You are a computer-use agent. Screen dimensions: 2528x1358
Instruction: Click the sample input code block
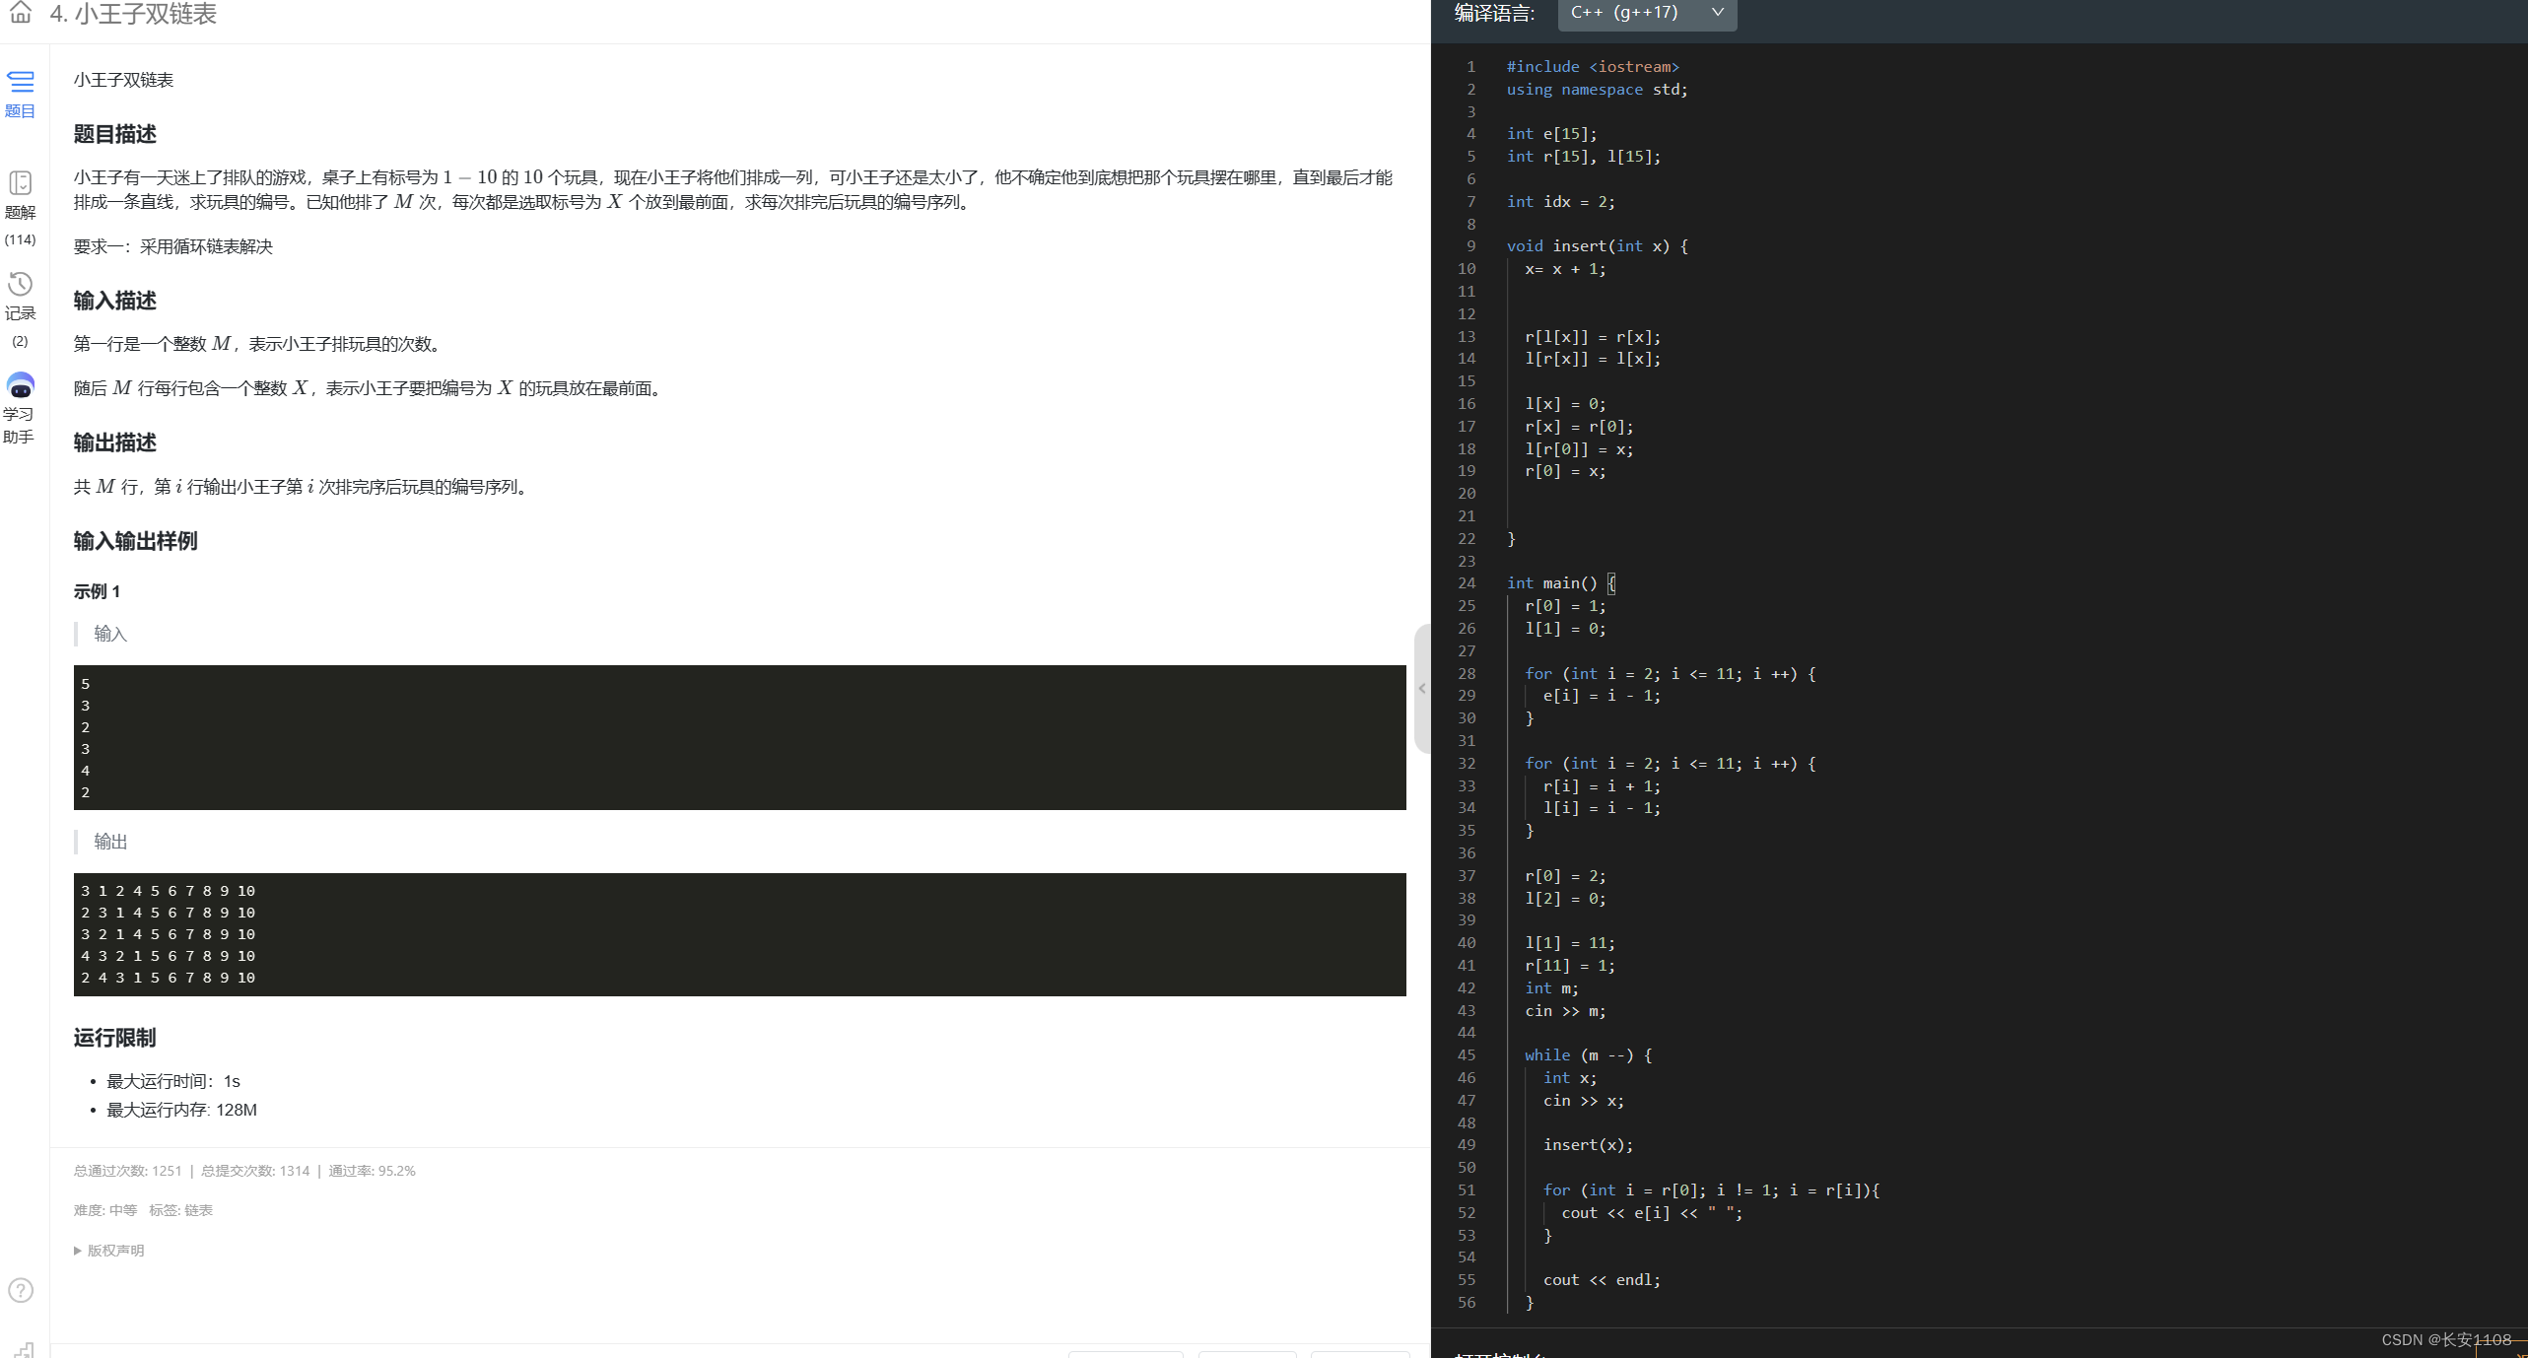pyautogui.click(x=739, y=737)
